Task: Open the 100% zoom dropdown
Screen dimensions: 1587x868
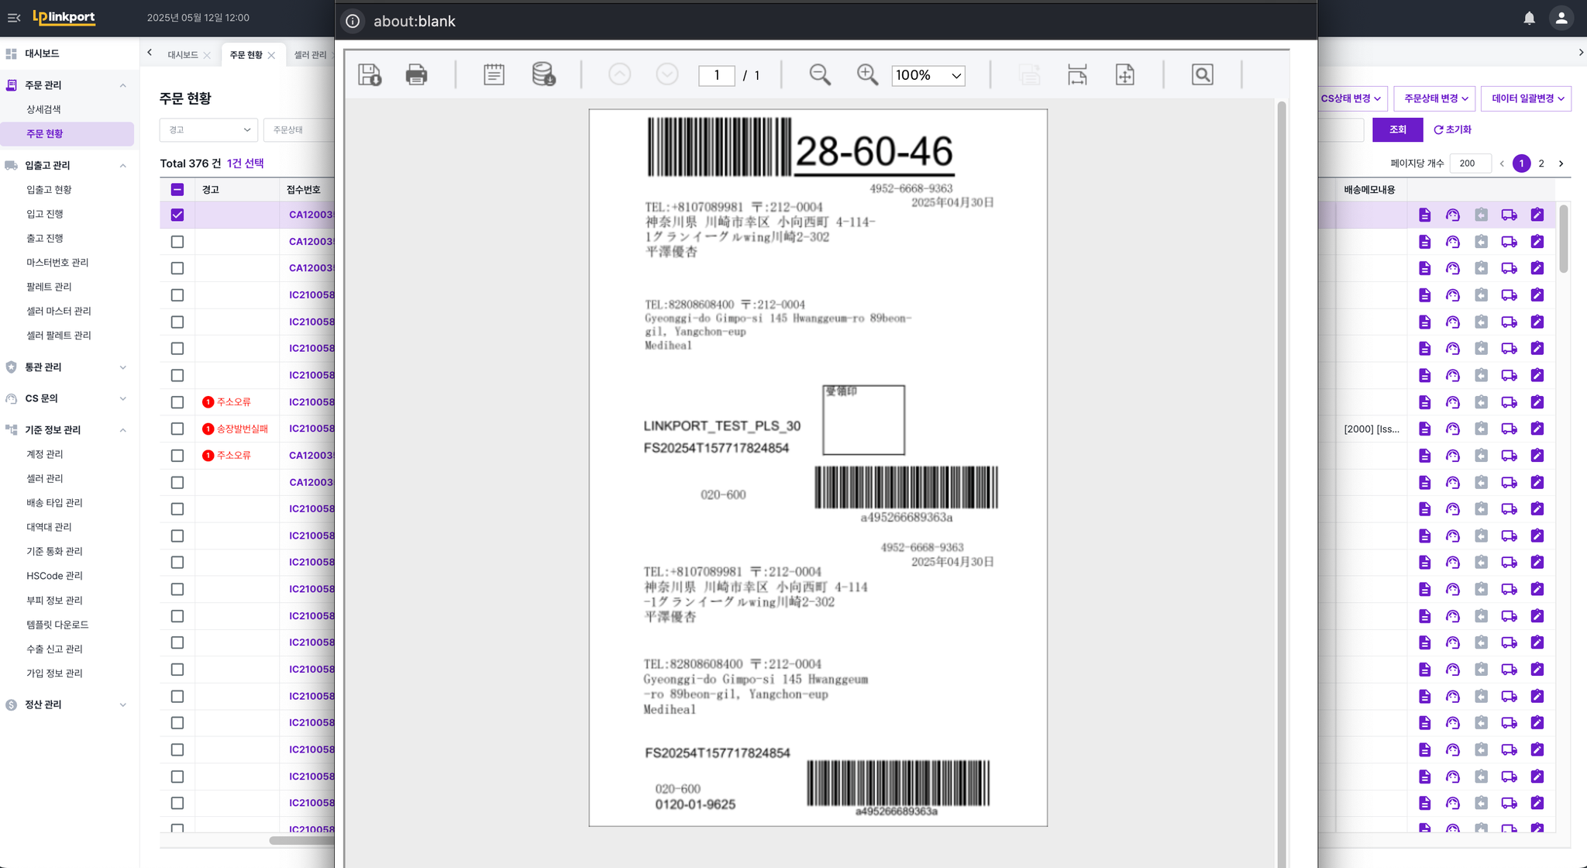Action: [928, 75]
